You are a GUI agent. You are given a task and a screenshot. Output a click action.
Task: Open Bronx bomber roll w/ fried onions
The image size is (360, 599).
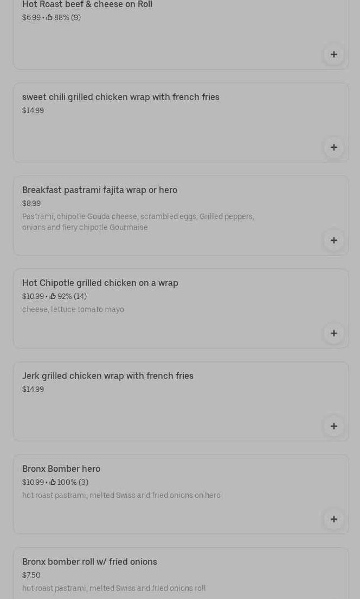89,561
